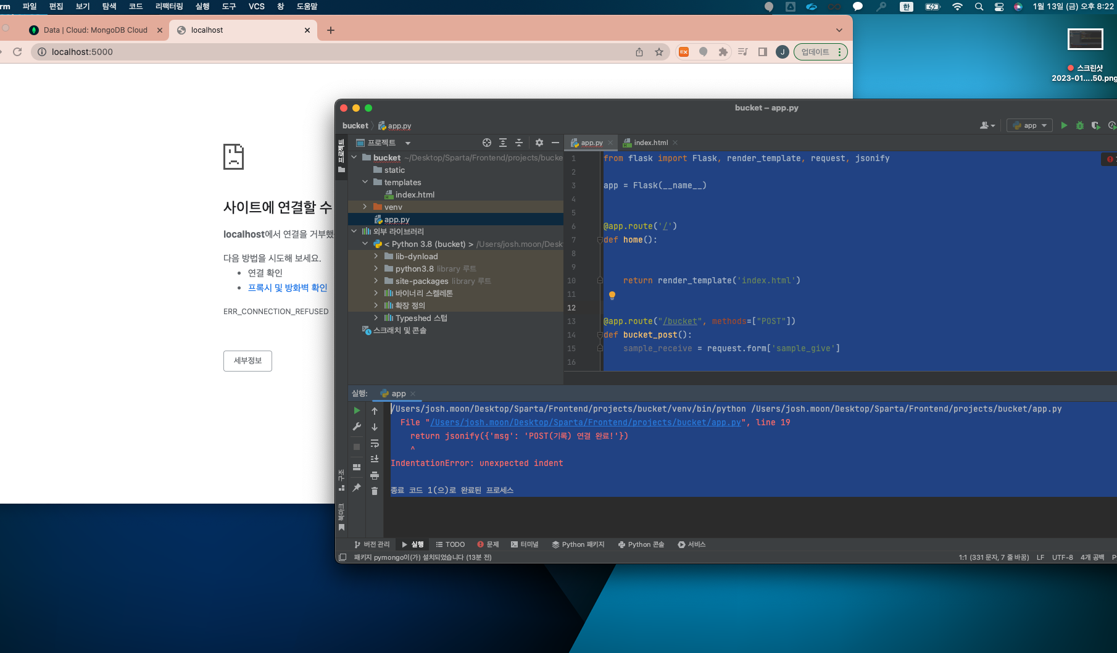Click the red error indicator in editor corner
1117x653 pixels.
pos(1110,159)
